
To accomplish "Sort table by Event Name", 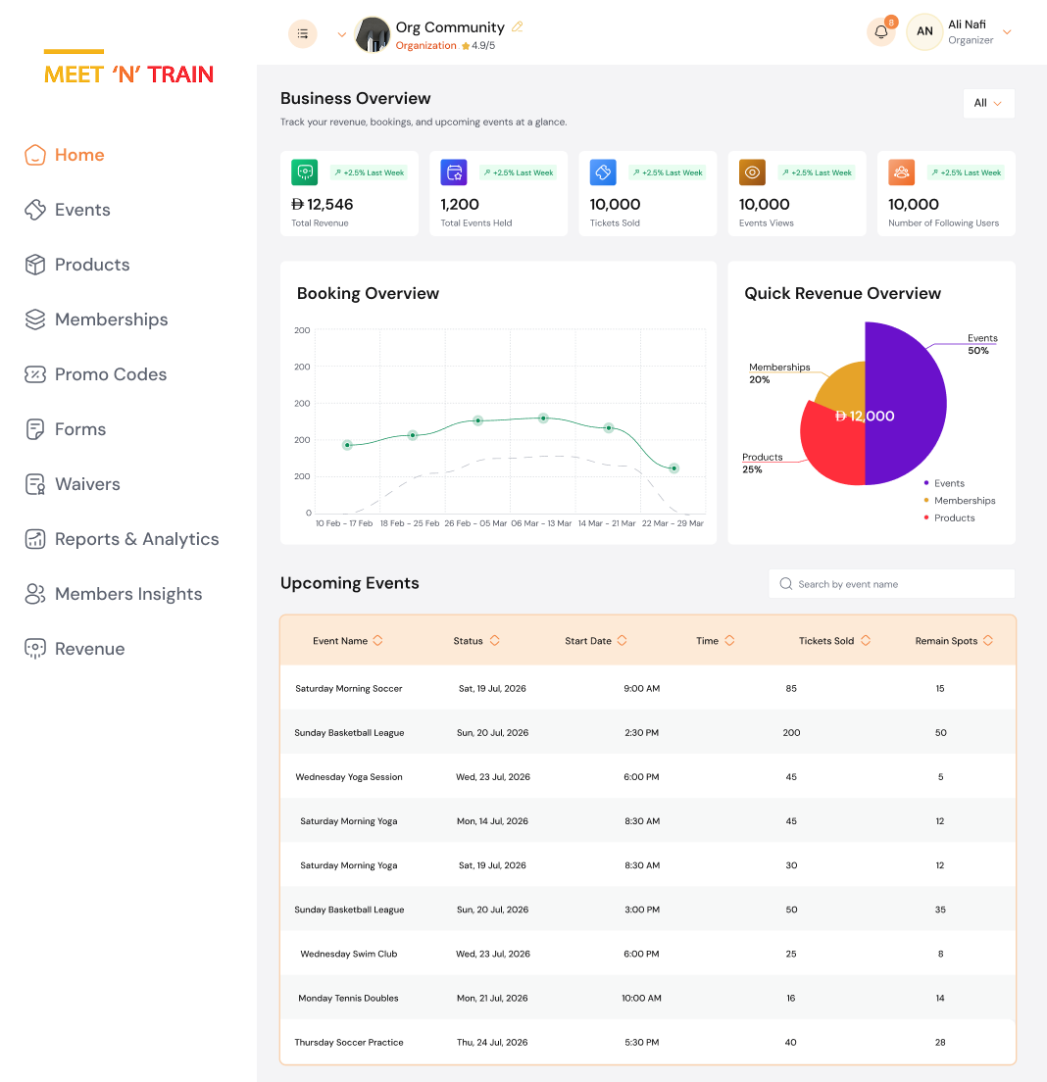I will coord(377,640).
